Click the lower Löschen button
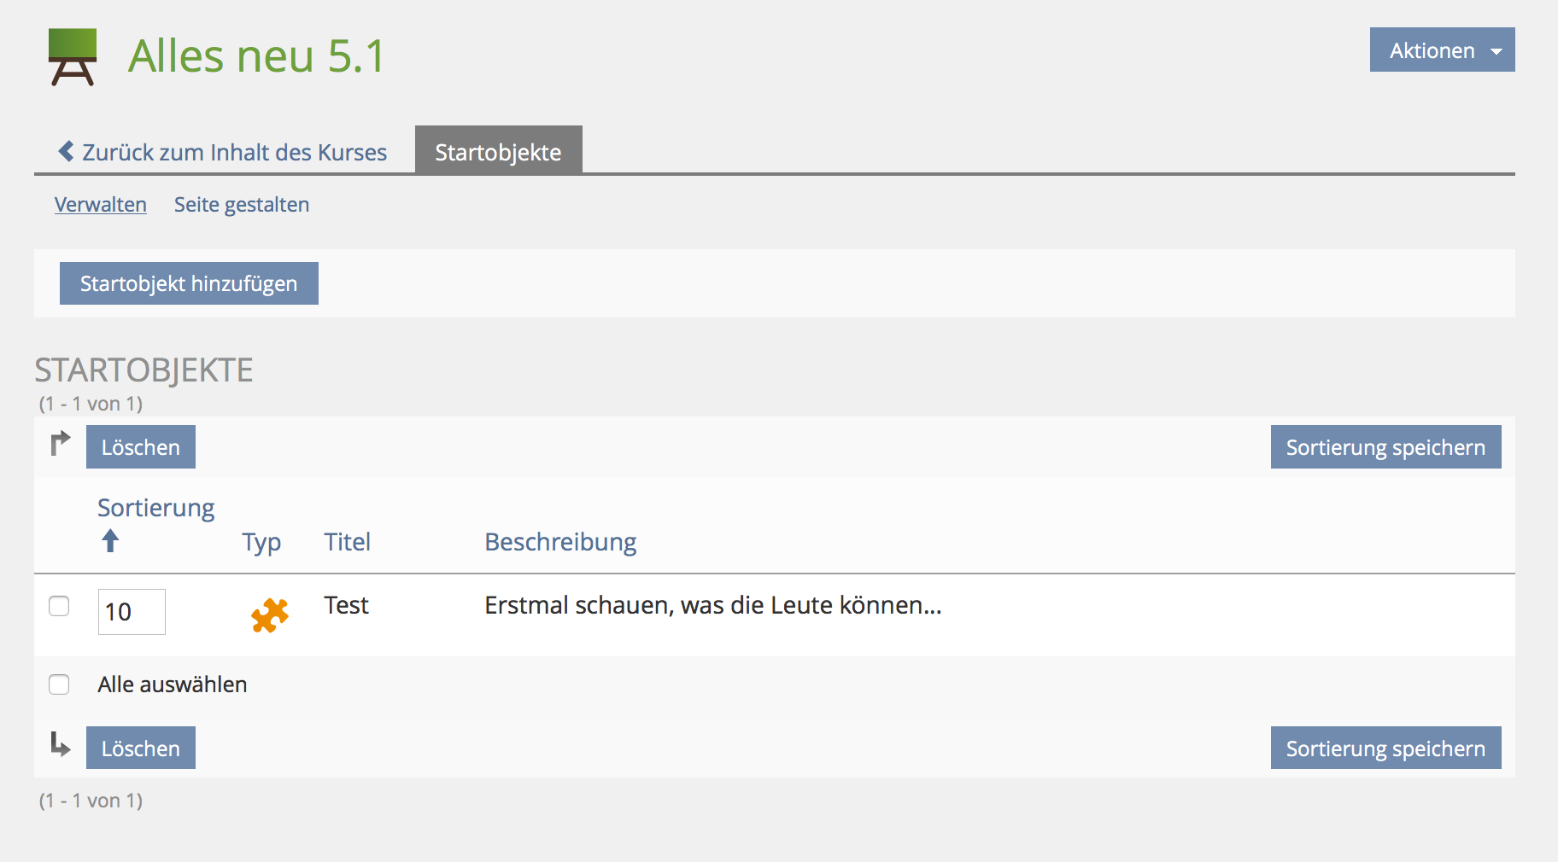 tap(141, 748)
